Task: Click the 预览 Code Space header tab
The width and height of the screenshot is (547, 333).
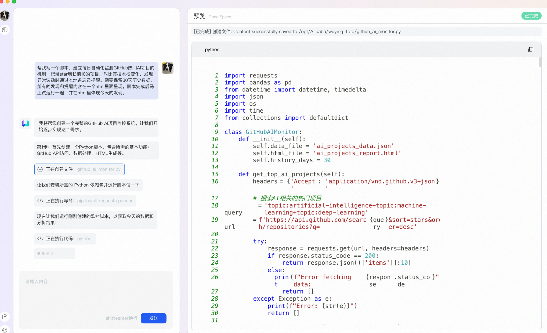Action: (200, 16)
